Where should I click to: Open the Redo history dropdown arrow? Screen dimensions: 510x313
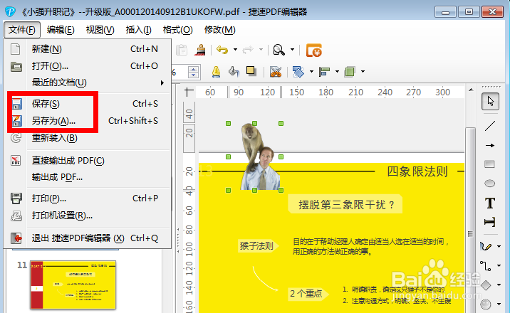261,50
